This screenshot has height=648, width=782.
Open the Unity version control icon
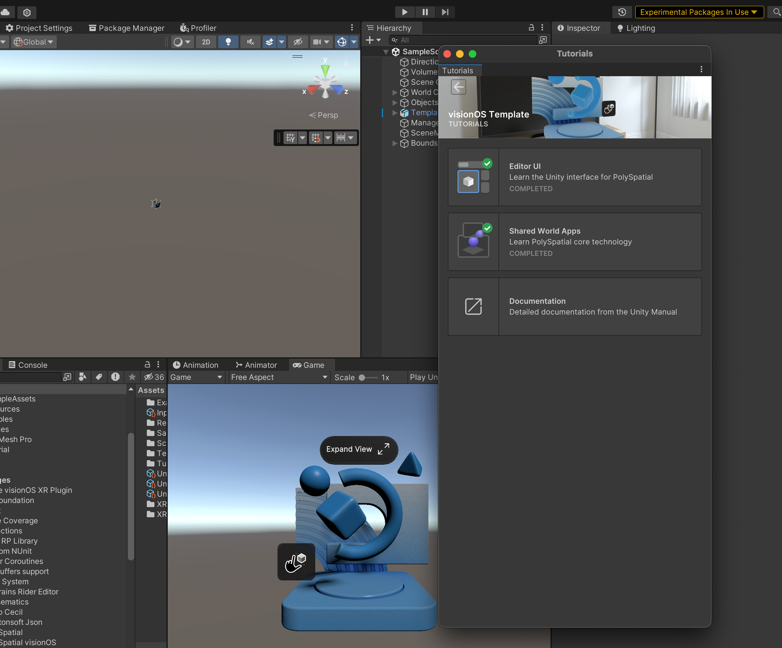tap(27, 12)
